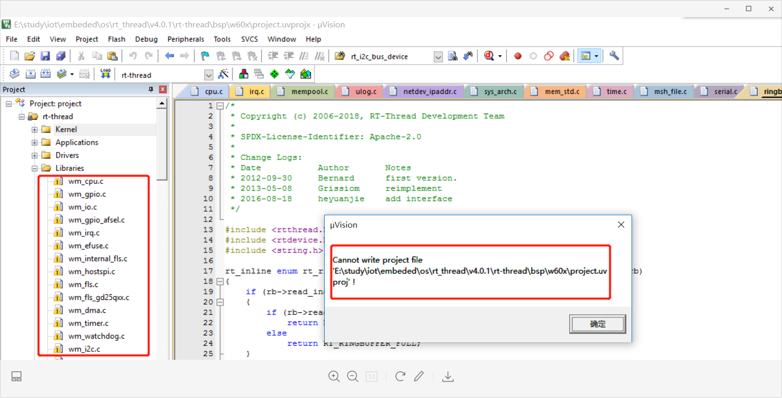This screenshot has width=782, height=398.
Task: Save all files via toolbar
Action: [61, 56]
